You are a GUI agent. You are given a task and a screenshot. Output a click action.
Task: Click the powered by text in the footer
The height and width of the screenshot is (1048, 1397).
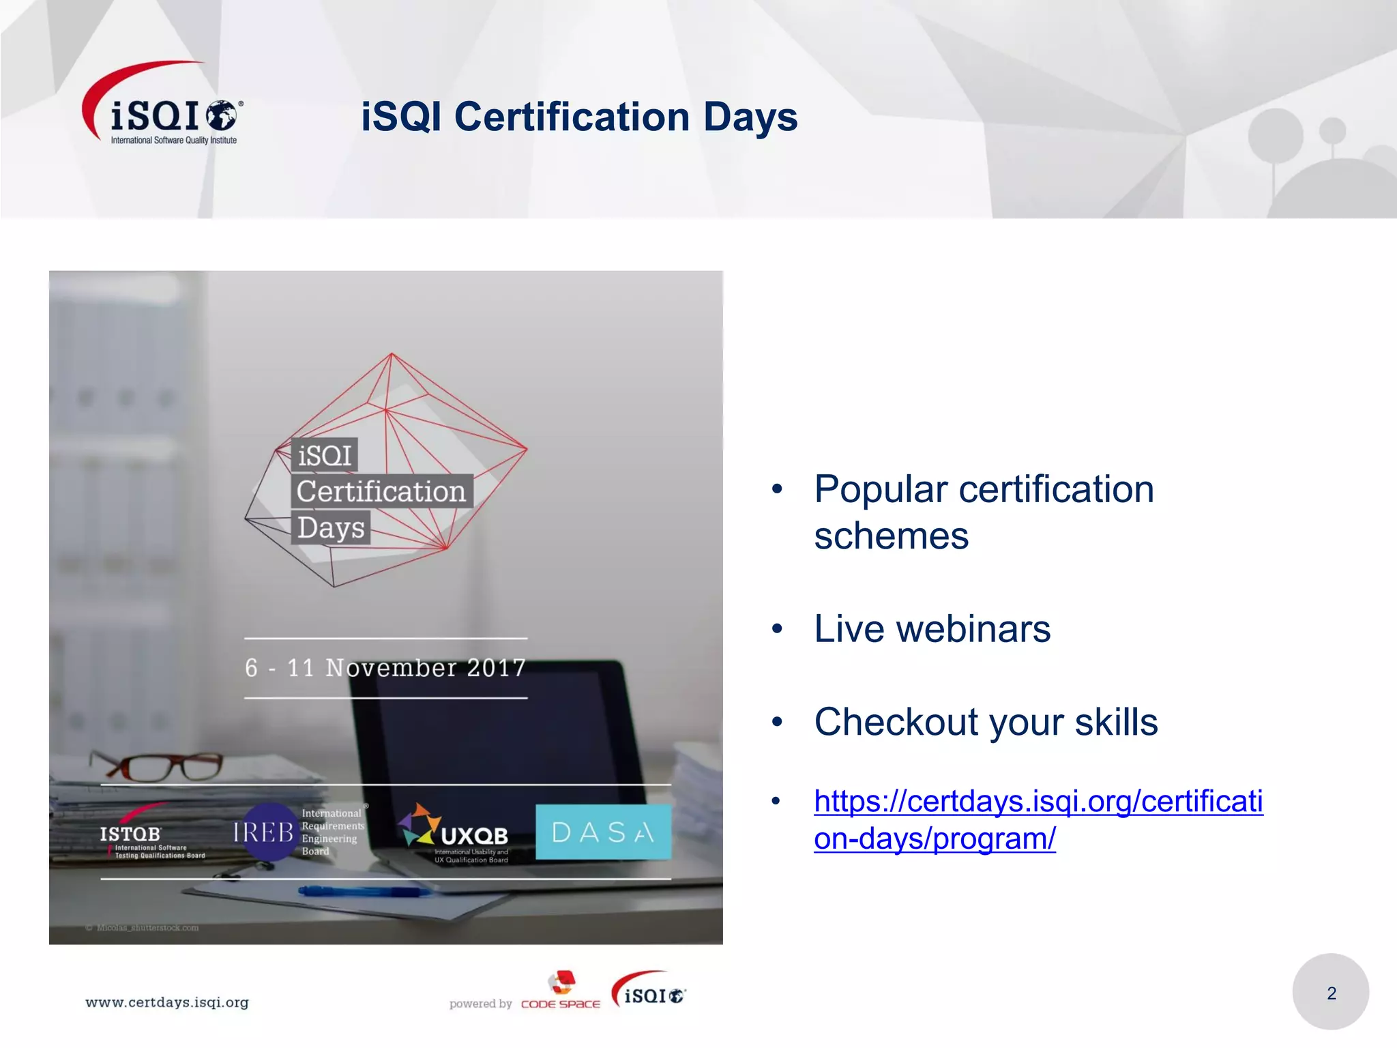pos(480,1004)
